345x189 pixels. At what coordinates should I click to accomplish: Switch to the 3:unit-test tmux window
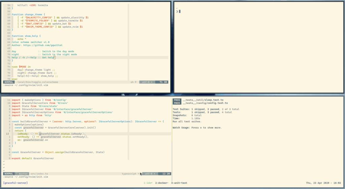[179, 183]
